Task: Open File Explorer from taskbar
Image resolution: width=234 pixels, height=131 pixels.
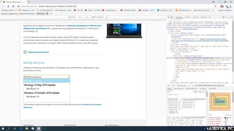Action: point(27,128)
